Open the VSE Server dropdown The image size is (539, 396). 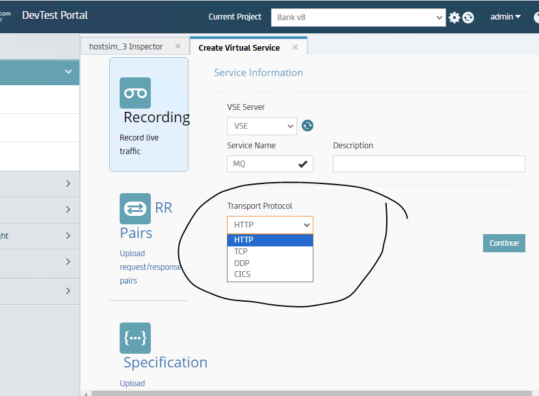261,126
